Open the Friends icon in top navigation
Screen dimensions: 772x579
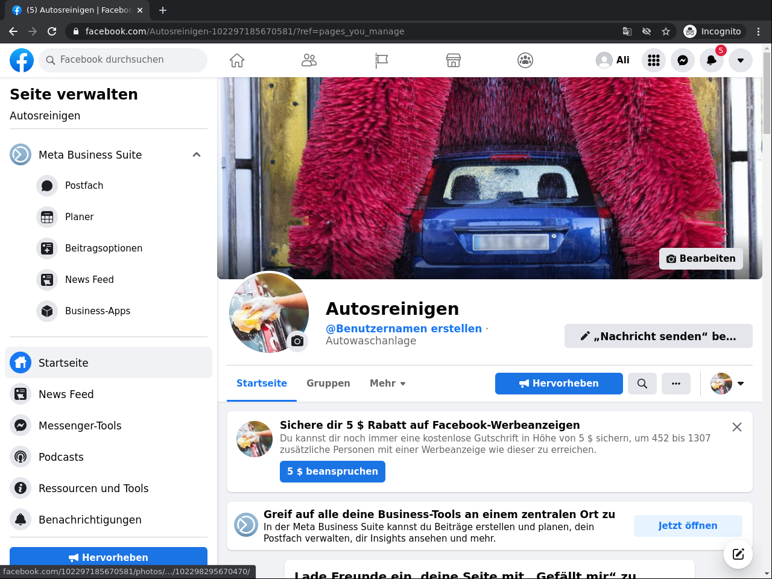(x=309, y=60)
